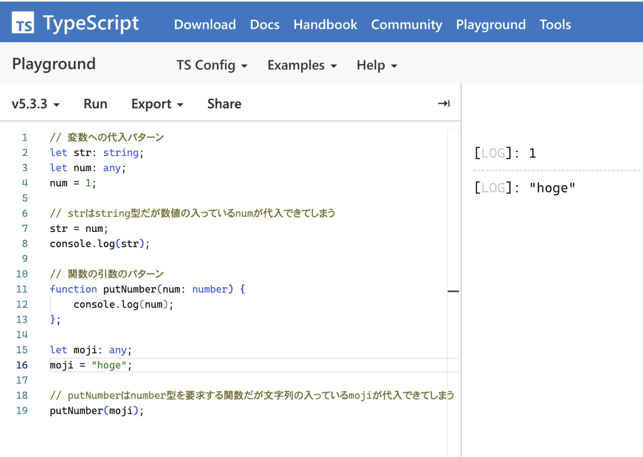
Task: Place cursor on 'num = 1;' line
Action: 73,183
